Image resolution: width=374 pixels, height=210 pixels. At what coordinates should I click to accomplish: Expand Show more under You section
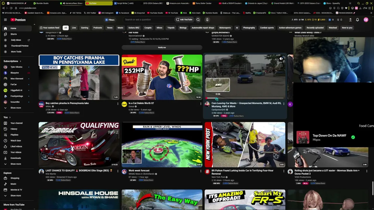(16, 164)
